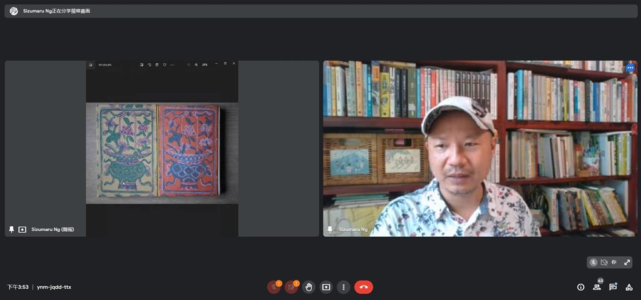Click the meeting code ynm-jqdd-ttx
The height and width of the screenshot is (300, 641).
pos(54,287)
